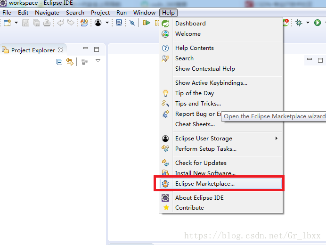The height and width of the screenshot is (245, 326).
Task: Click the green Run play button
Action: pyautogui.click(x=318, y=23)
